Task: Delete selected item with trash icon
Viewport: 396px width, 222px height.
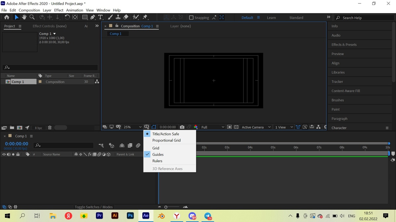Action: pos(49,128)
